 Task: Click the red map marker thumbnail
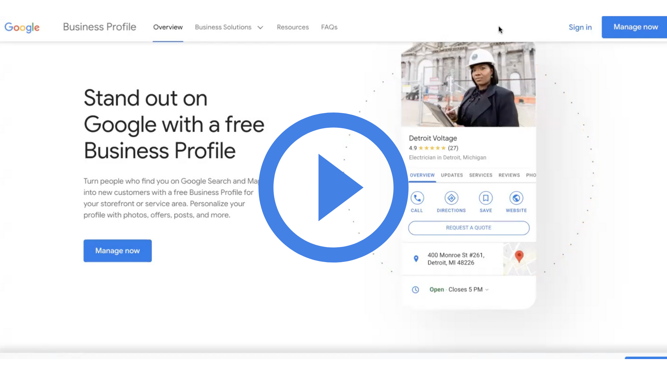pos(519,259)
